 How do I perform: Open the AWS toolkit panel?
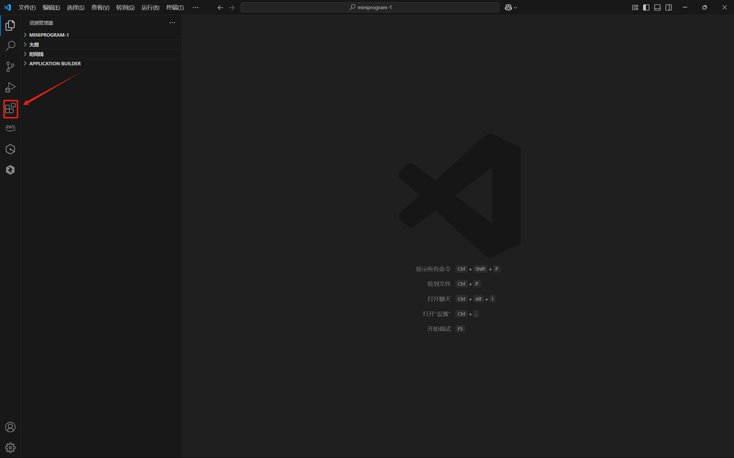tap(10, 128)
